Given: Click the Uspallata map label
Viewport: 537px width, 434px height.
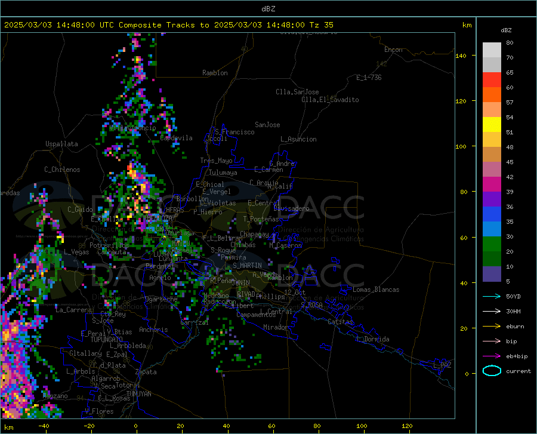Looking at the screenshot, I should point(61,144).
